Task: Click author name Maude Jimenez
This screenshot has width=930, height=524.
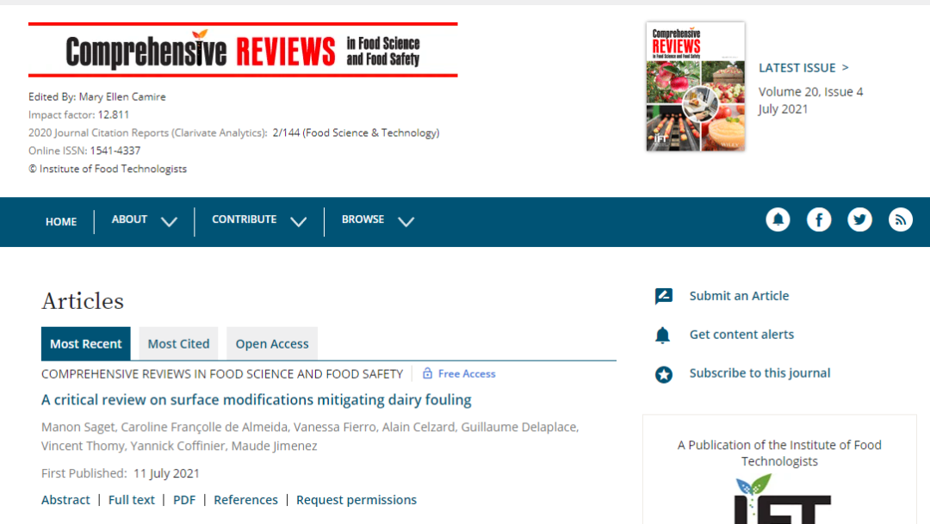Action: (x=274, y=446)
